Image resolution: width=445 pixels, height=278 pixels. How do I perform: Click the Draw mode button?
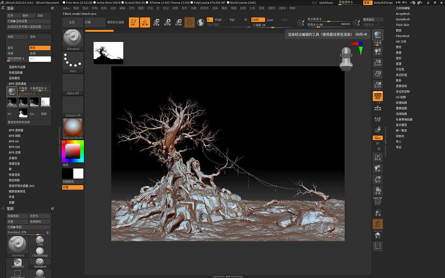(145, 22)
